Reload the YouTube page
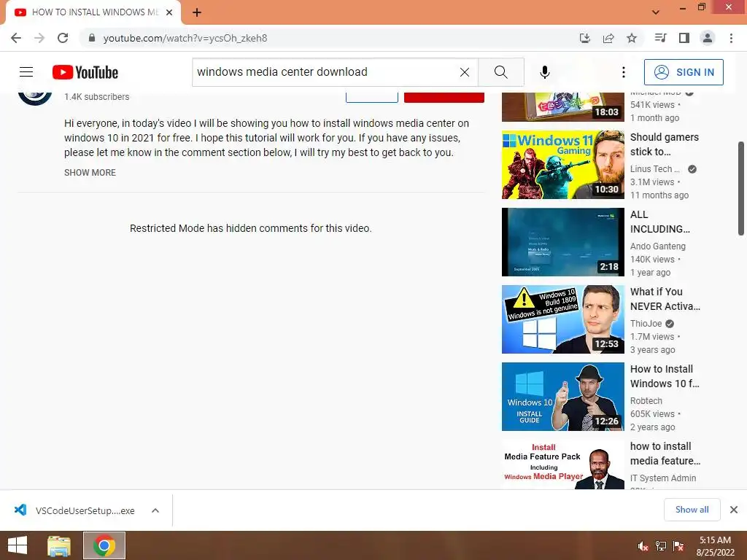 [x=63, y=38]
